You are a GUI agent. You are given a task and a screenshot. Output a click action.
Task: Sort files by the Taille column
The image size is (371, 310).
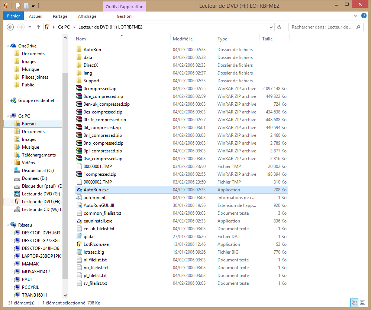[x=267, y=39]
